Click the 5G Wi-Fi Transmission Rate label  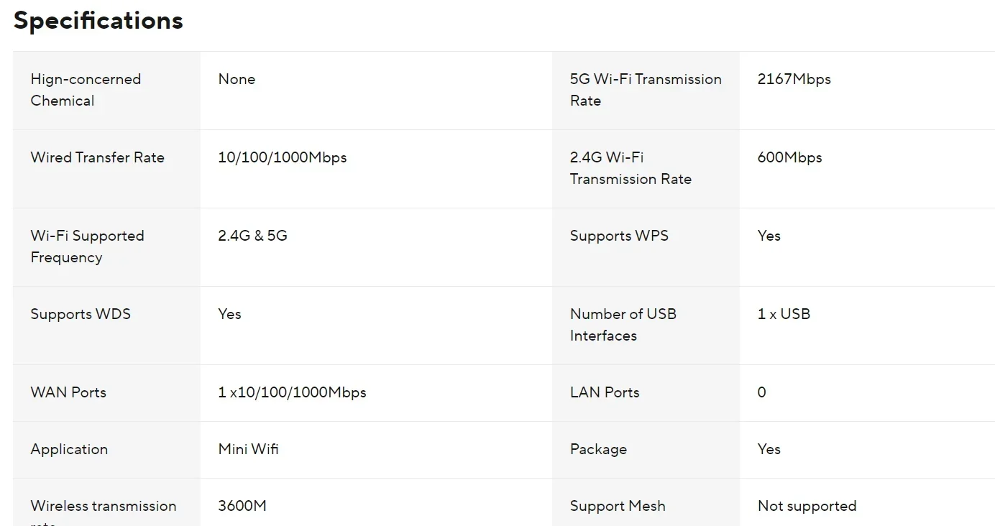click(x=645, y=90)
